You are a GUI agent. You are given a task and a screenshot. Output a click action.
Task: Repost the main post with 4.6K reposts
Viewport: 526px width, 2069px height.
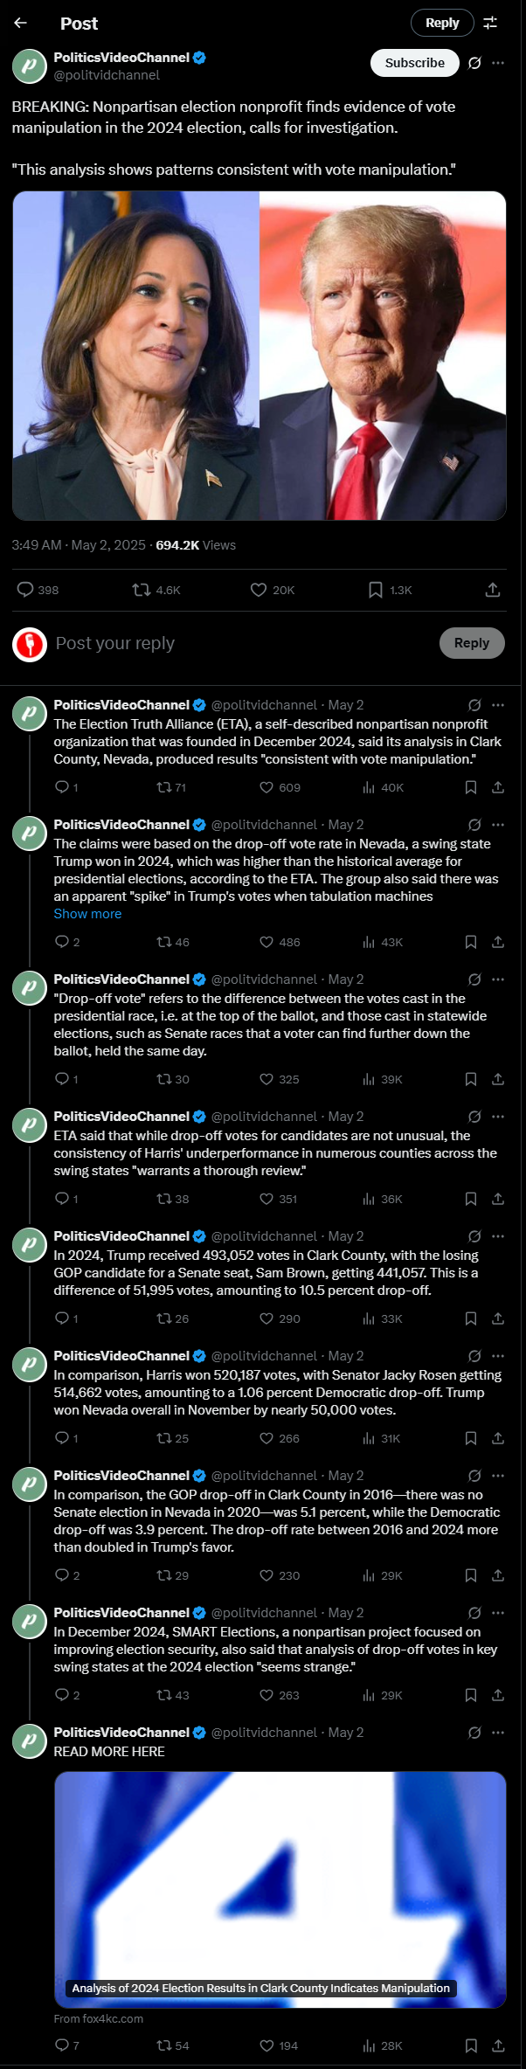156,590
